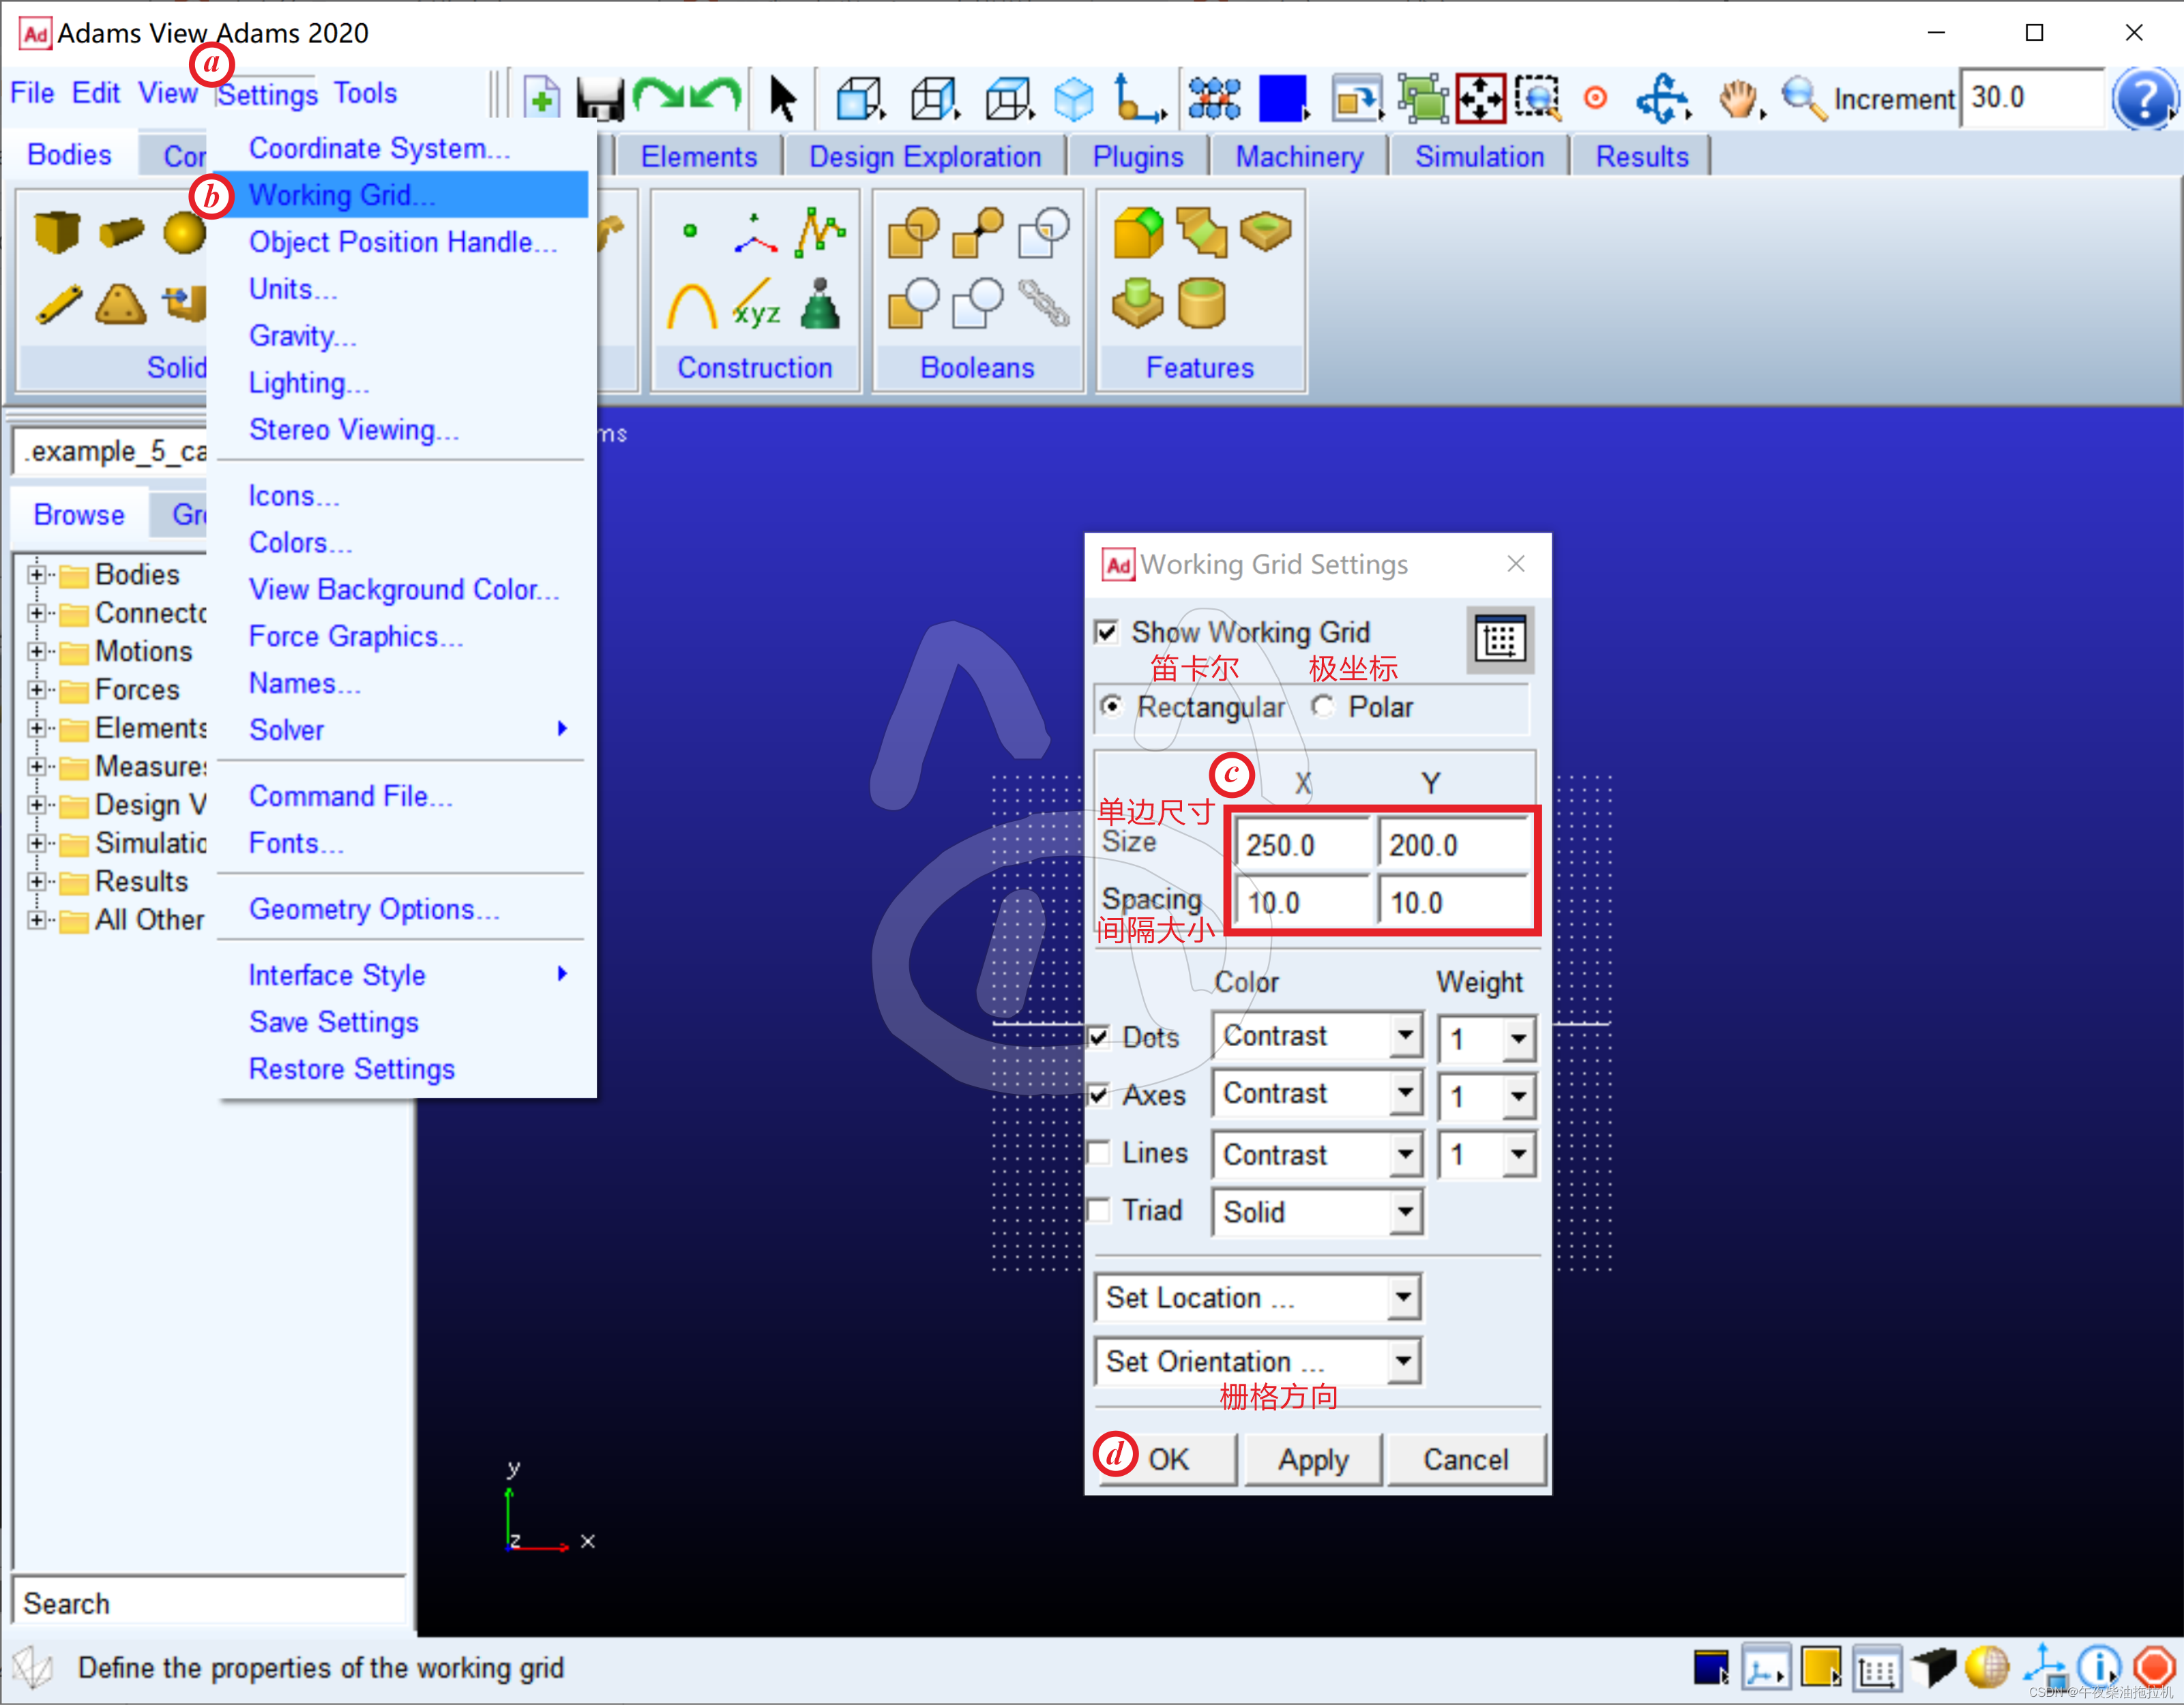Click the X Size input field

pyautogui.click(x=1301, y=846)
